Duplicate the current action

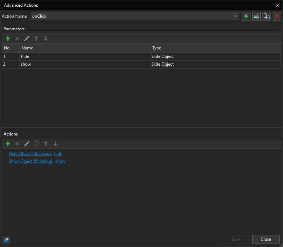coord(267,16)
